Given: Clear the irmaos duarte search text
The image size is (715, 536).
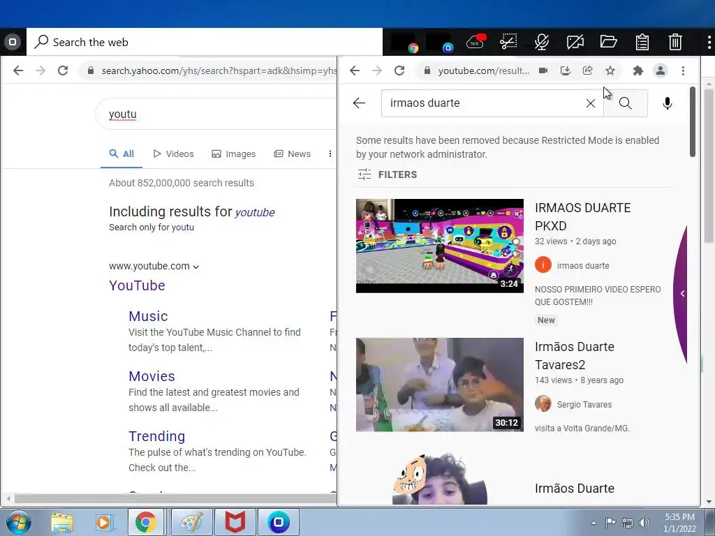Looking at the screenshot, I should tap(591, 103).
